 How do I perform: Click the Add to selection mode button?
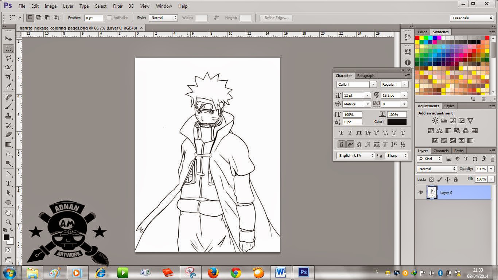click(39, 17)
